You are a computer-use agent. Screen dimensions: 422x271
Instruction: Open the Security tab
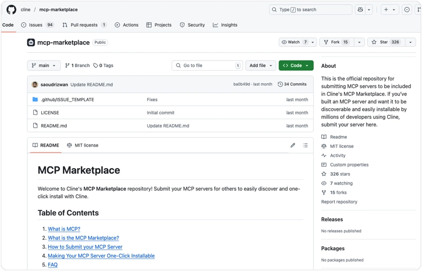point(192,25)
